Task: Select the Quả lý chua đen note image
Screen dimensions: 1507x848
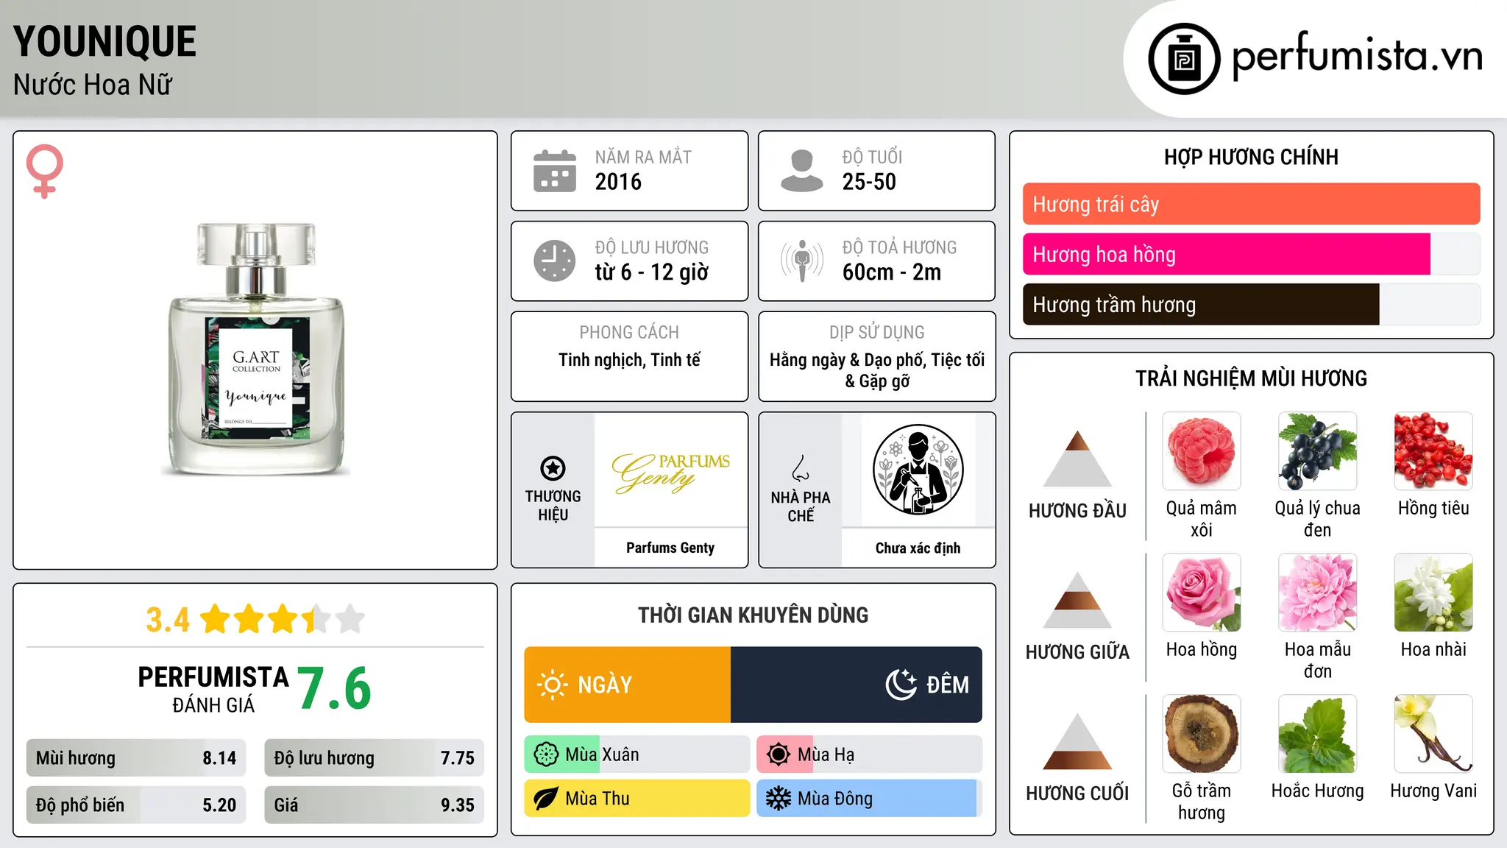Action: tap(1317, 451)
